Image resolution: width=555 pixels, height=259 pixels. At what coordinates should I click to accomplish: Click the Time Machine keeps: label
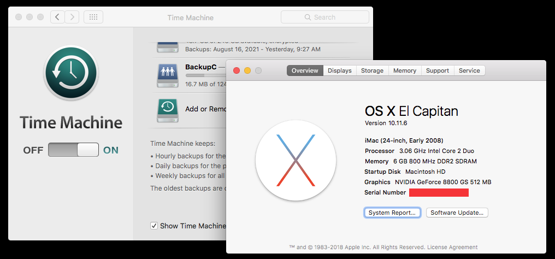[x=182, y=144]
